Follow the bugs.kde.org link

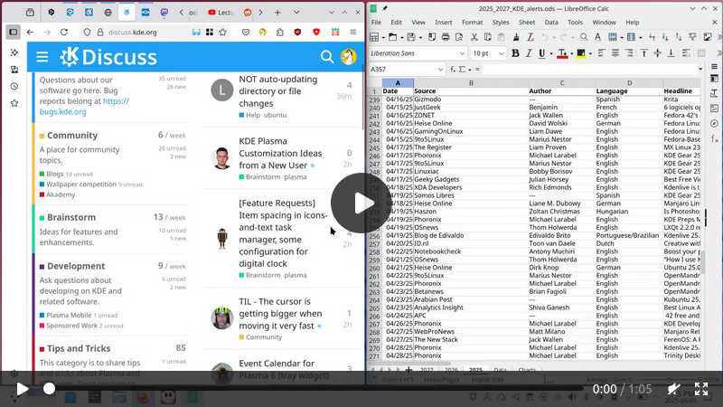pos(84,106)
